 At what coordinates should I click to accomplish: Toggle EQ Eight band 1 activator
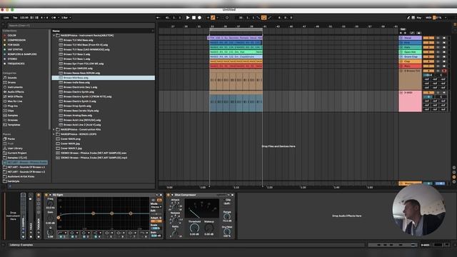[x=61, y=236]
